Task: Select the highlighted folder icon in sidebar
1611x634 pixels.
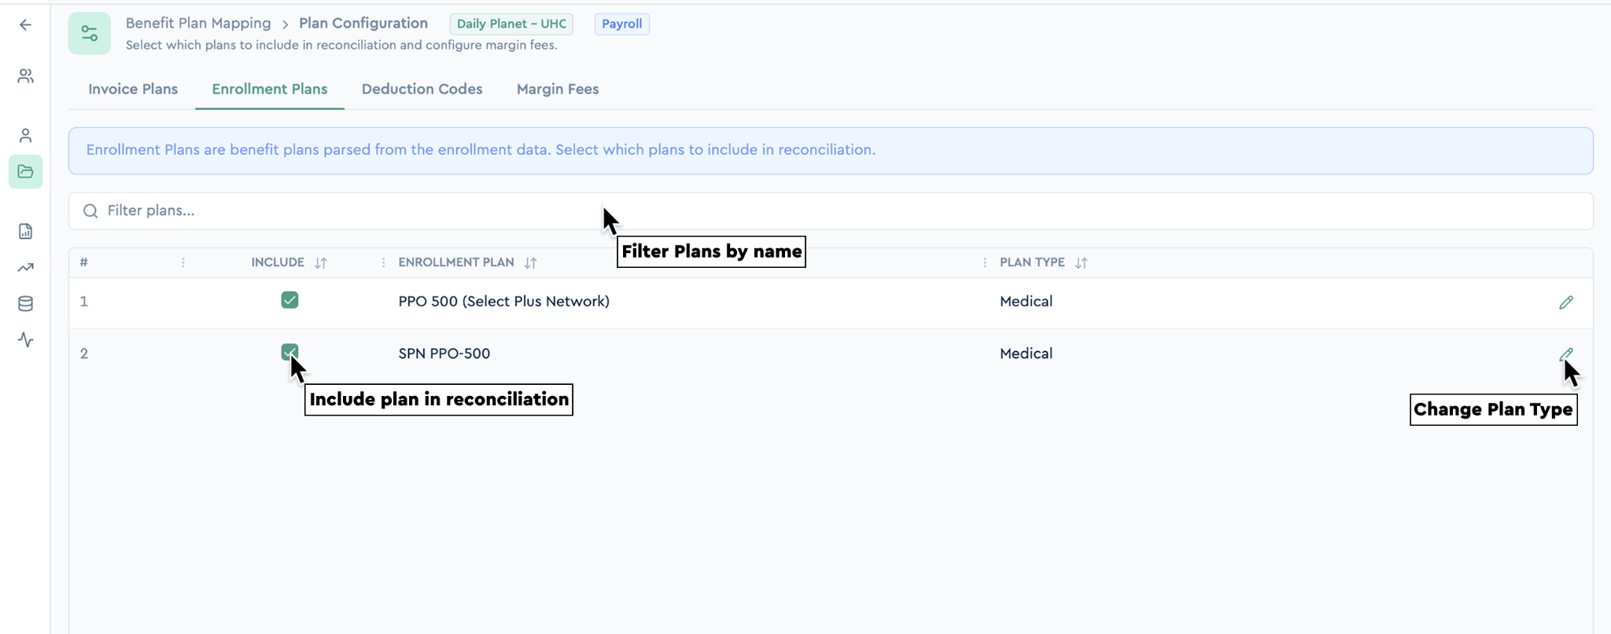Action: pos(25,171)
